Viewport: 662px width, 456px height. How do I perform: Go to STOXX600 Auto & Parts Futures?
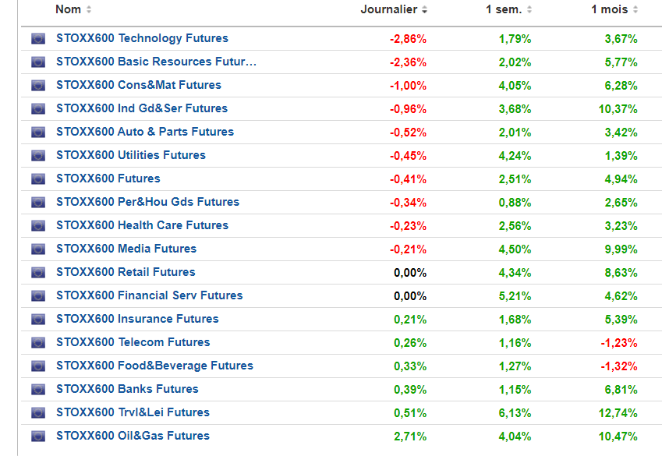[x=145, y=132]
